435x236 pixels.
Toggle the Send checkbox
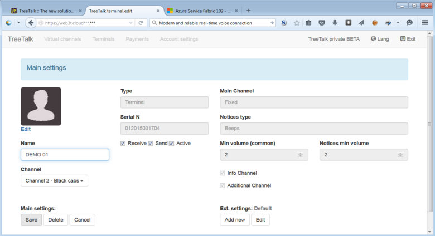pos(151,143)
